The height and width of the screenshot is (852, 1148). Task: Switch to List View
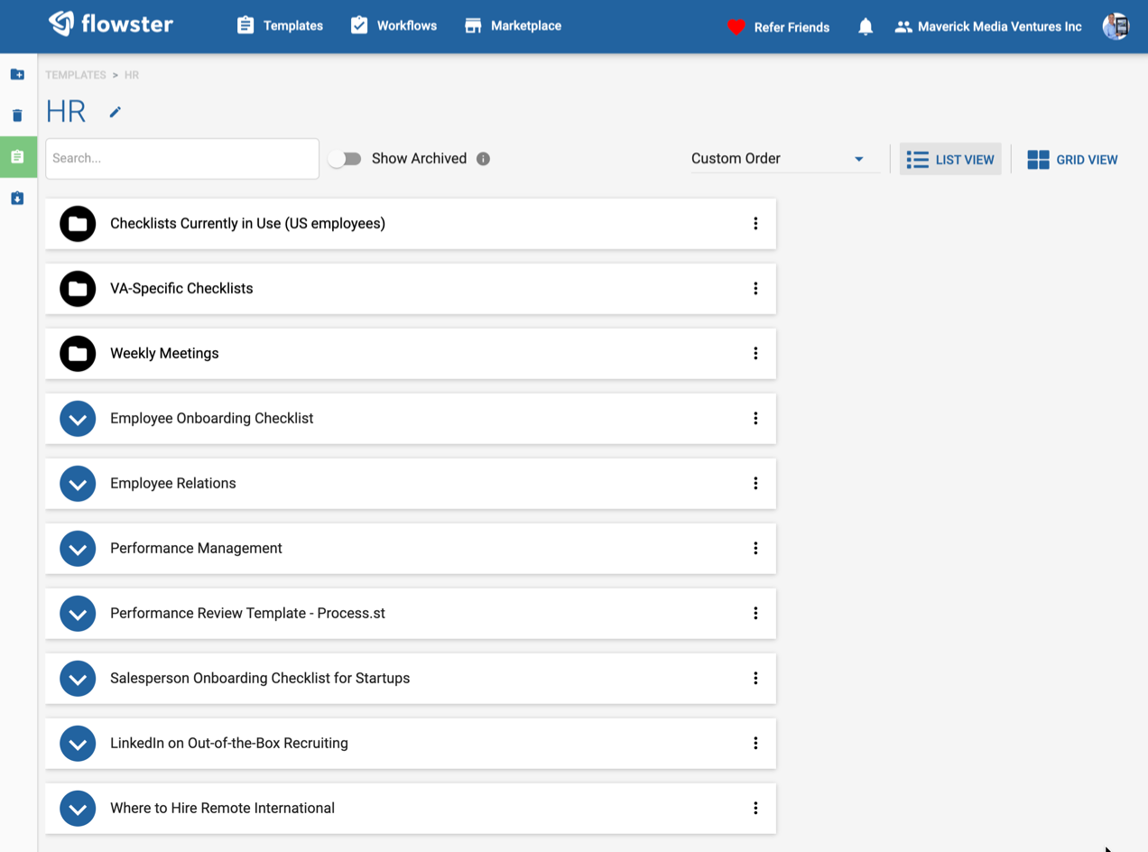950,160
